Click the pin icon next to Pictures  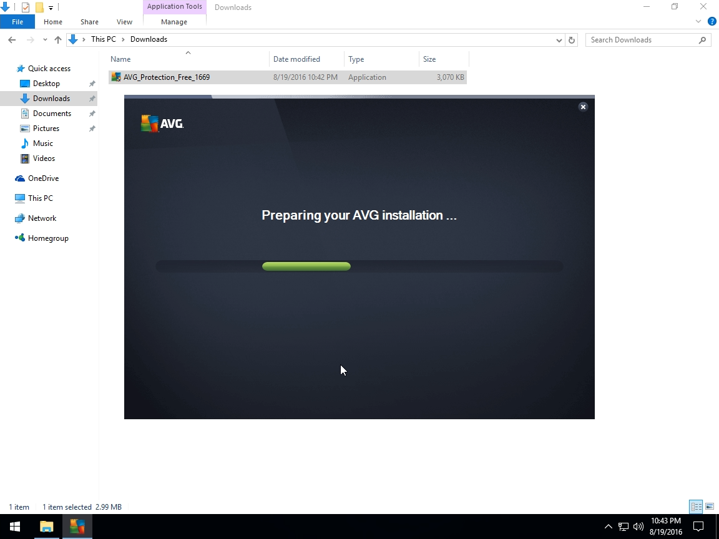click(92, 129)
